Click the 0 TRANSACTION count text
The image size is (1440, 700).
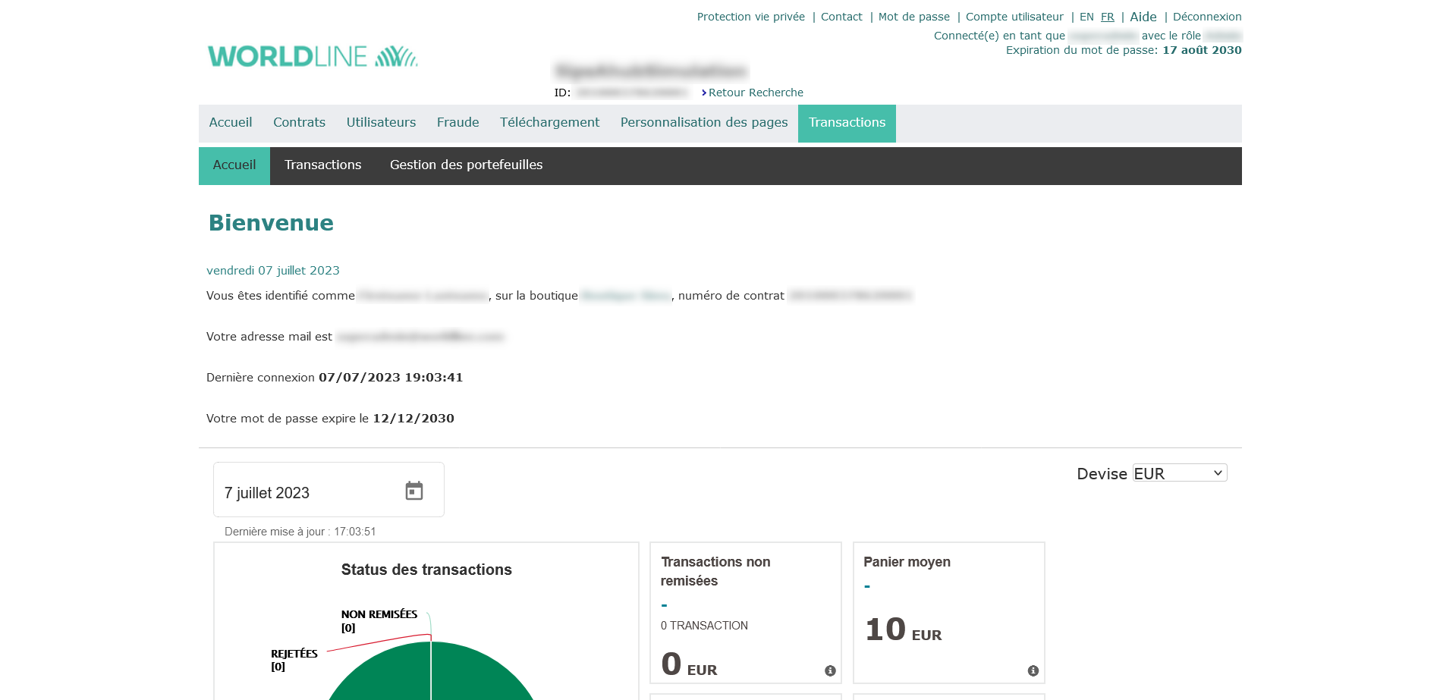click(x=704, y=626)
